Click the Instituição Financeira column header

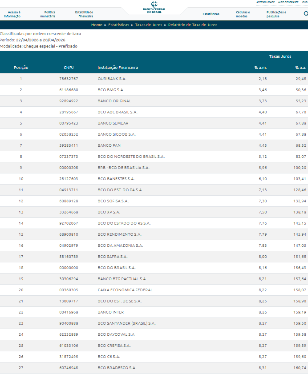click(118, 68)
